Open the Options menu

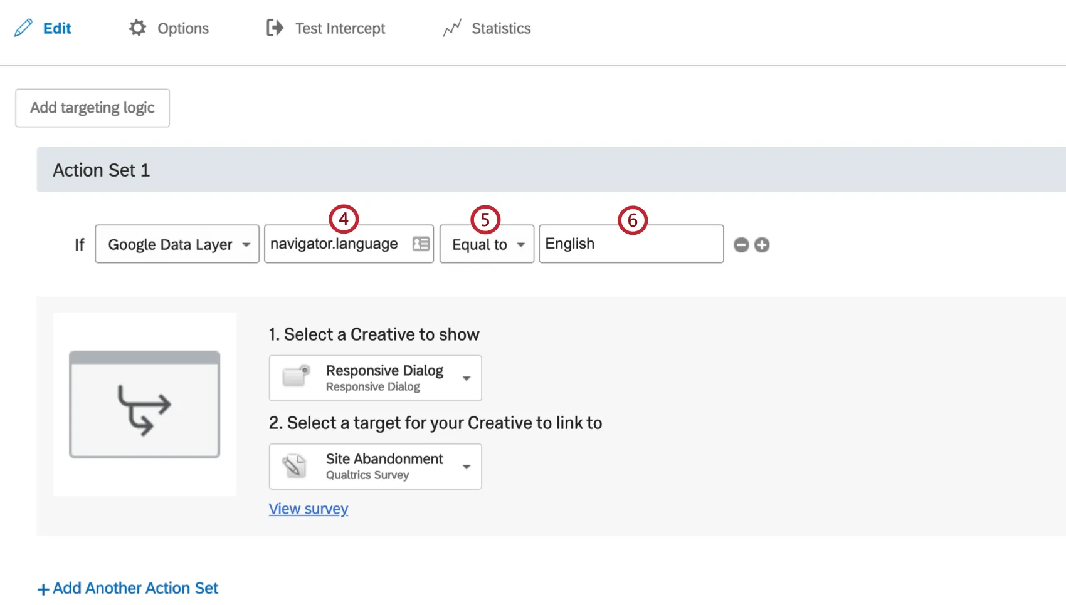pyautogui.click(x=182, y=28)
